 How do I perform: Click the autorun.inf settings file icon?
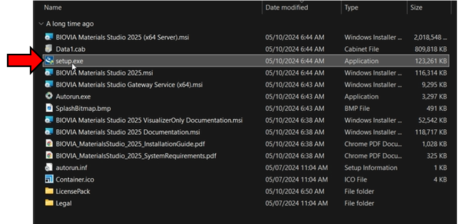pos(49,168)
